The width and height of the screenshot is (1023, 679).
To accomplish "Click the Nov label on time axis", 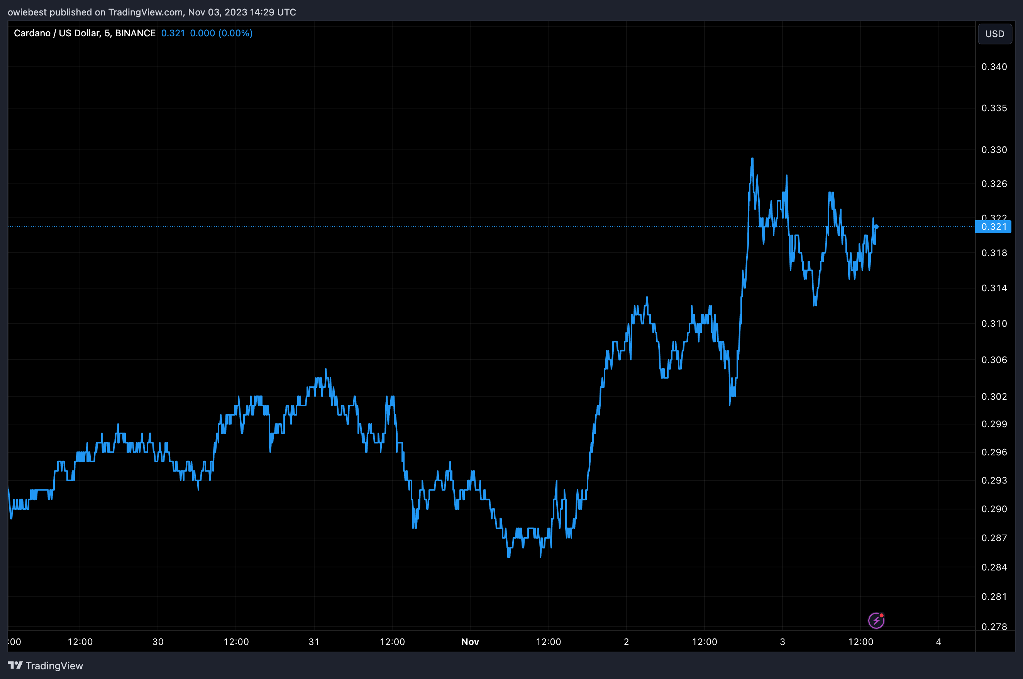I will (470, 642).
